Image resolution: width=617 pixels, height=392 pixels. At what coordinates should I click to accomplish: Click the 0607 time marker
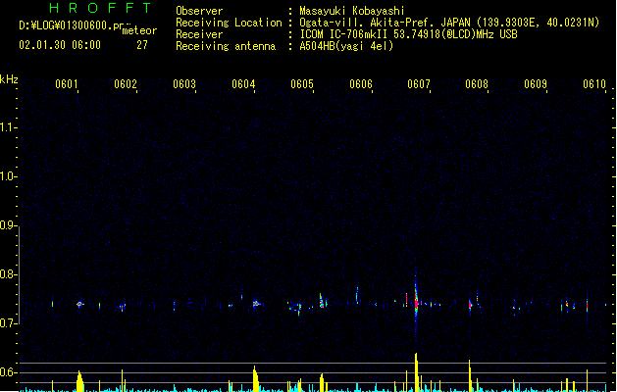pyautogui.click(x=419, y=84)
